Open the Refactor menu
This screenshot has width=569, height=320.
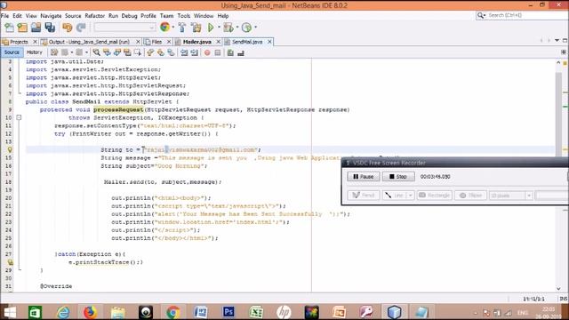pos(95,16)
